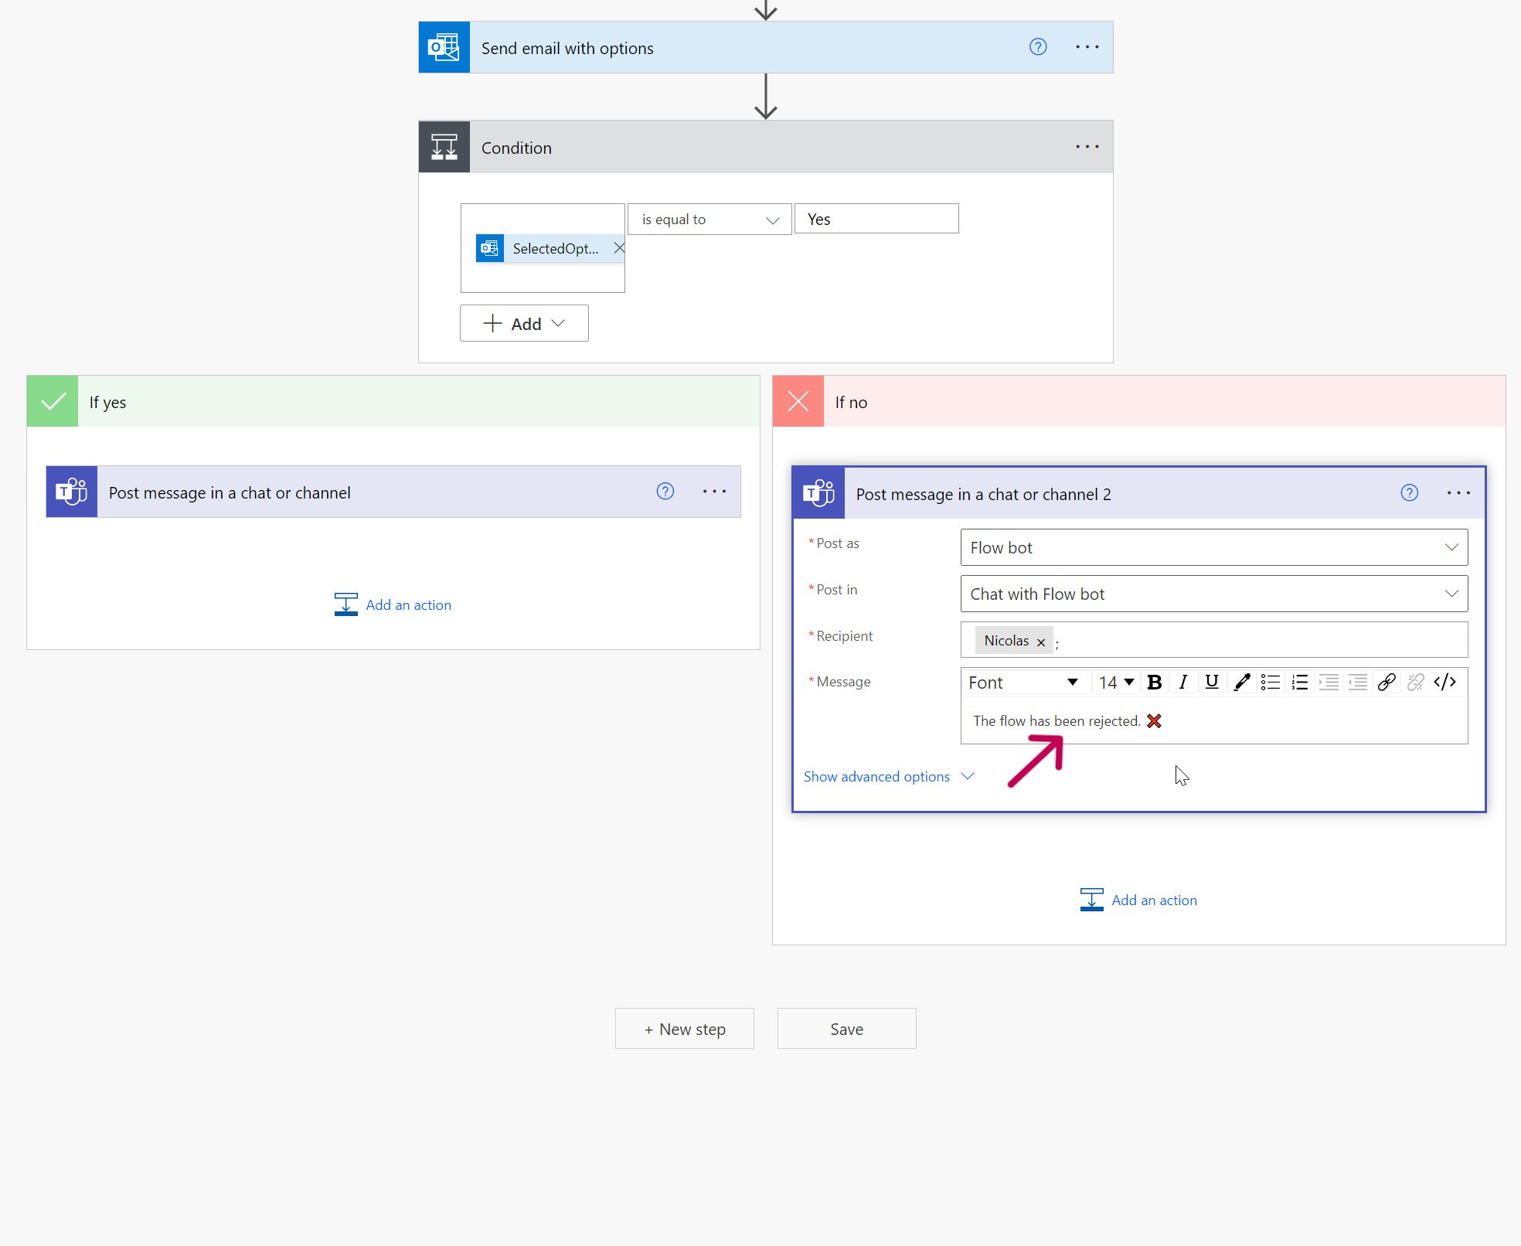Viewport: 1521px width, 1246px height.
Task: Click the Yes value input field
Action: [x=876, y=219]
